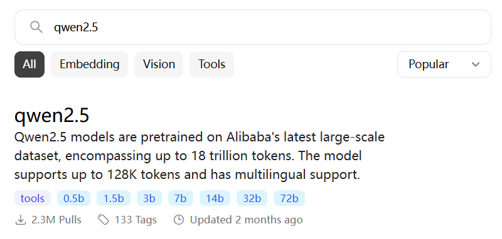Select the 3b size tag

[149, 198]
